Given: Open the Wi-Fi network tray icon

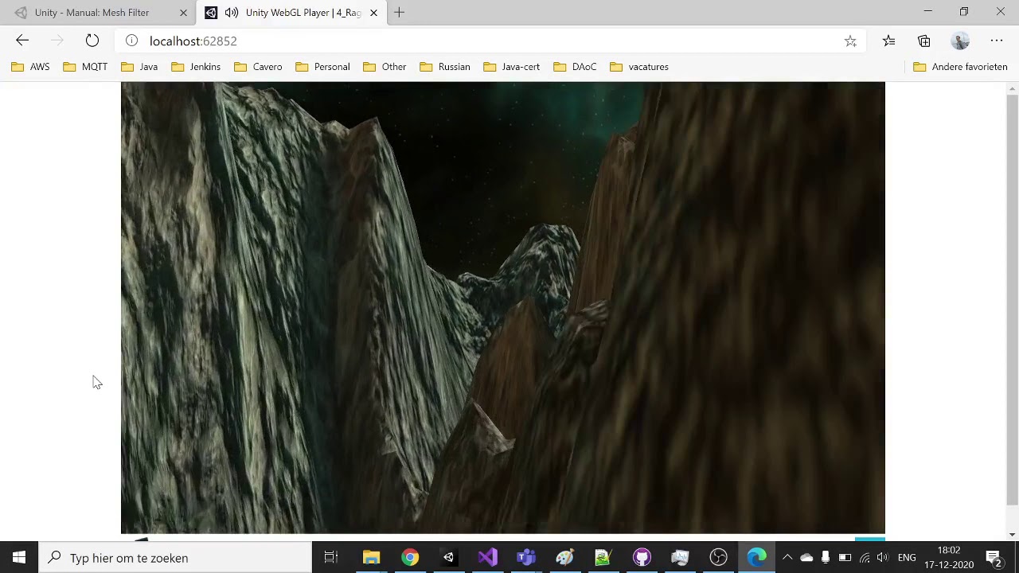Looking at the screenshot, I should (x=864, y=558).
